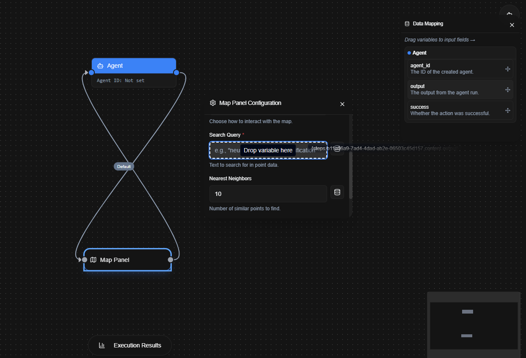Click the chart icon on Execution Results

tap(102, 345)
